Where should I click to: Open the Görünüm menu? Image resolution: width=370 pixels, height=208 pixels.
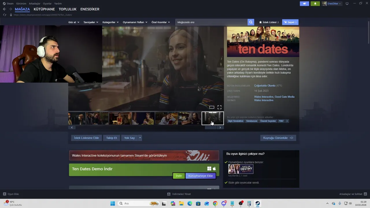pos(21,3)
